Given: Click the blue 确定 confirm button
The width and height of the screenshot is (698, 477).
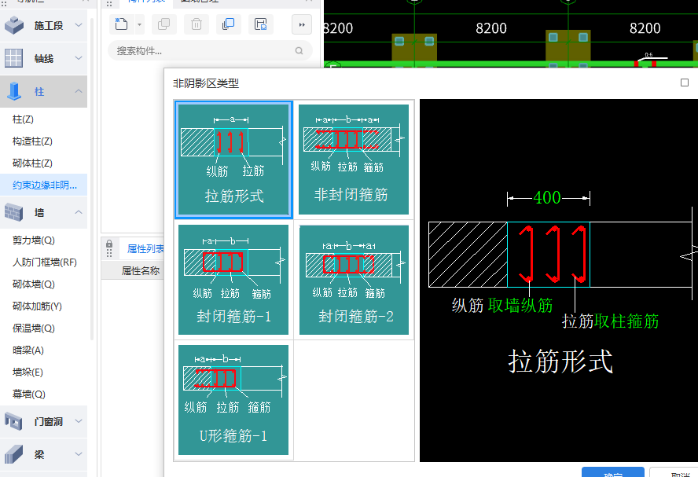Looking at the screenshot, I should [613, 472].
